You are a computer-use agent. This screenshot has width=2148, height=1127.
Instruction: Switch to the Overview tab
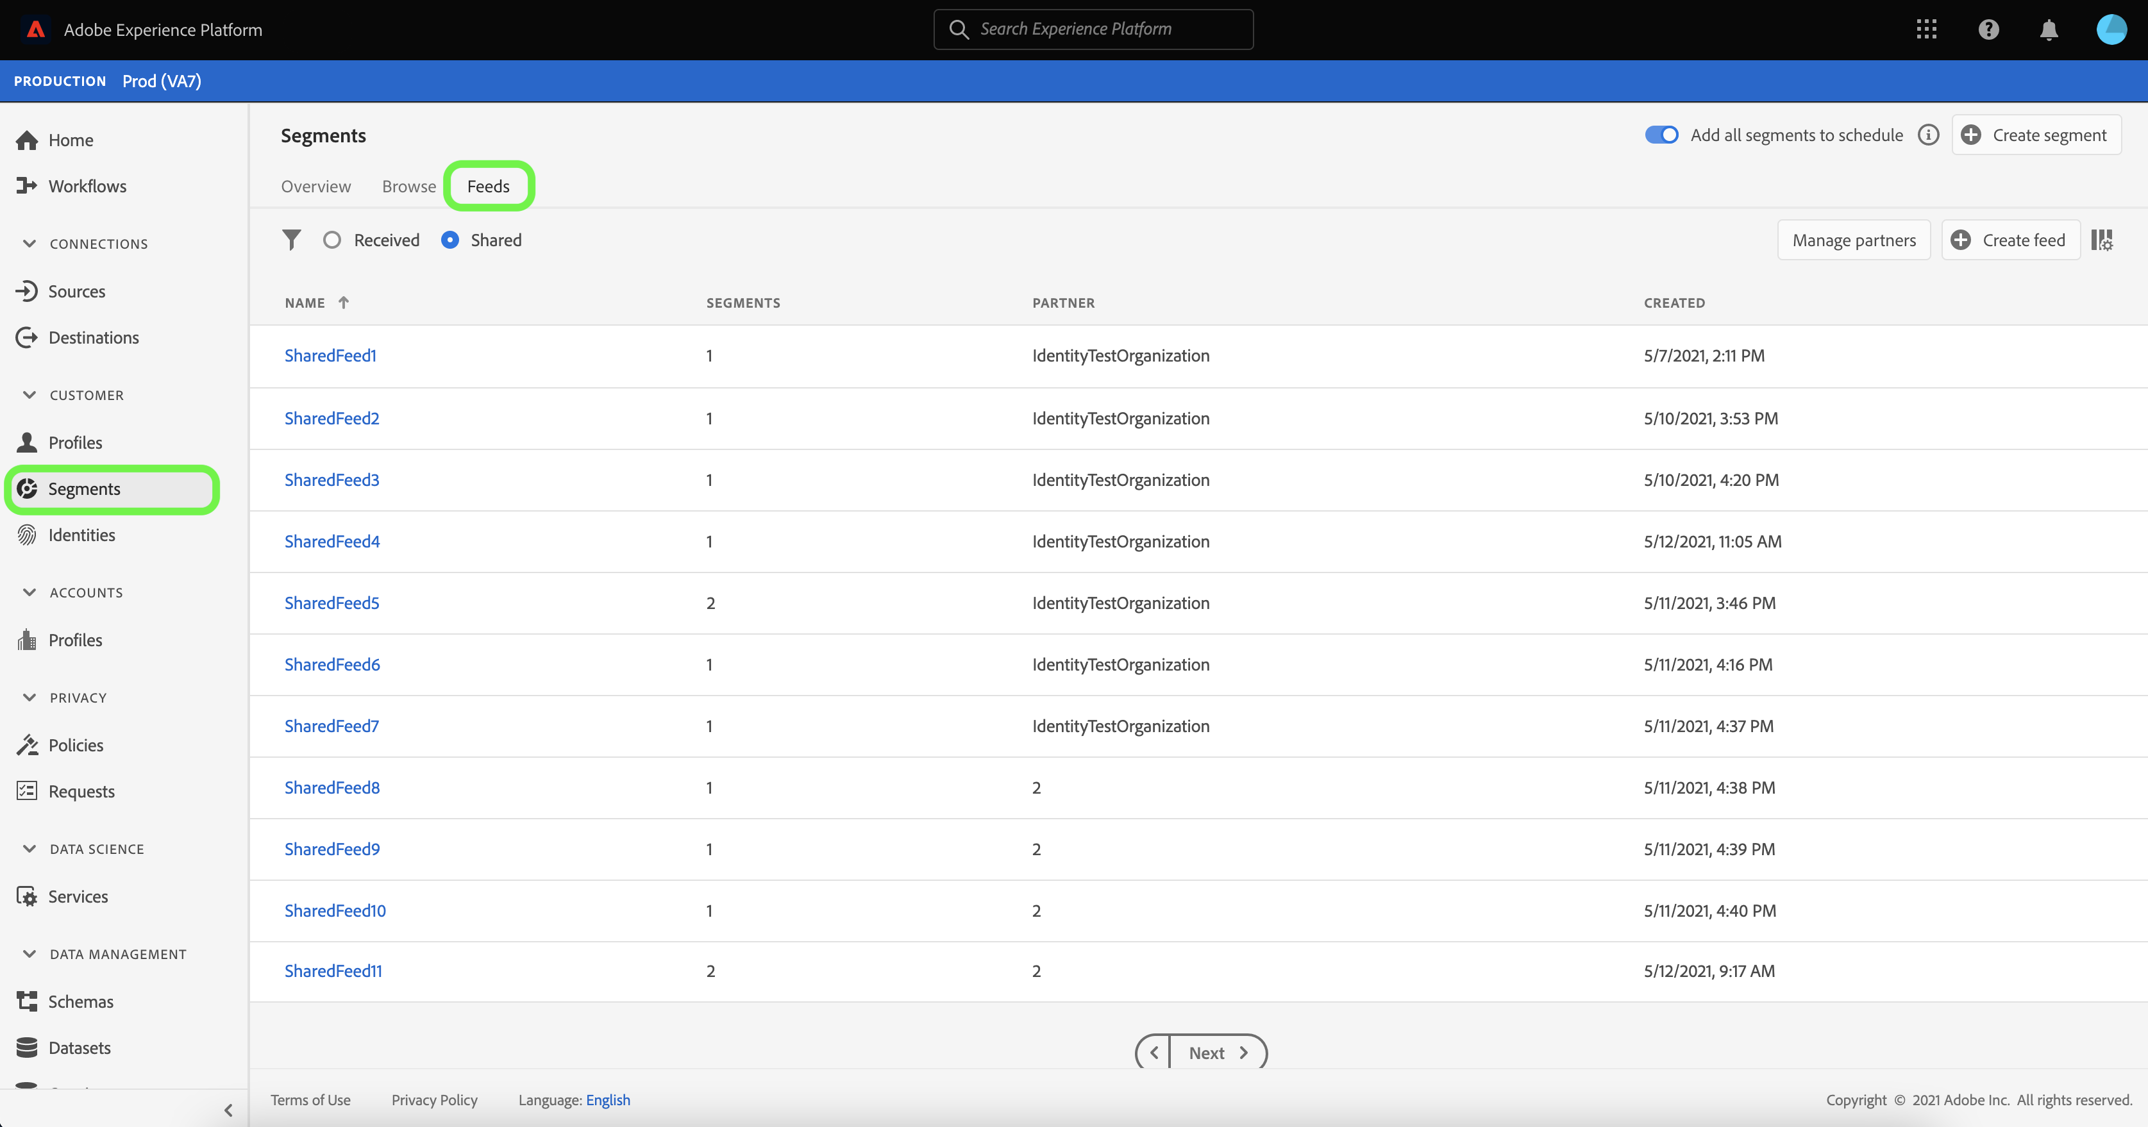pyautogui.click(x=315, y=187)
